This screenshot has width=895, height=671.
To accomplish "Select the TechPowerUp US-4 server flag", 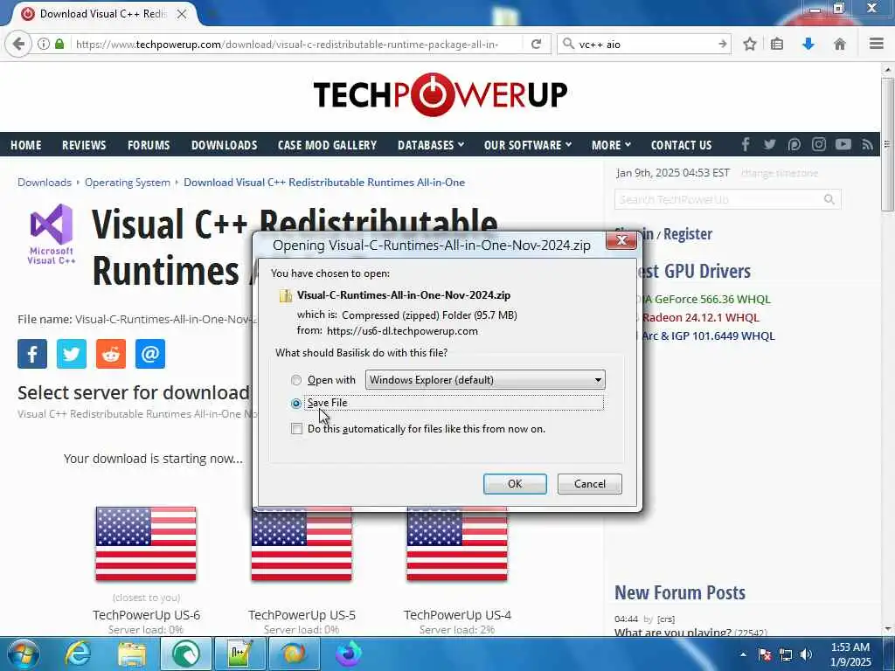I will [457, 545].
